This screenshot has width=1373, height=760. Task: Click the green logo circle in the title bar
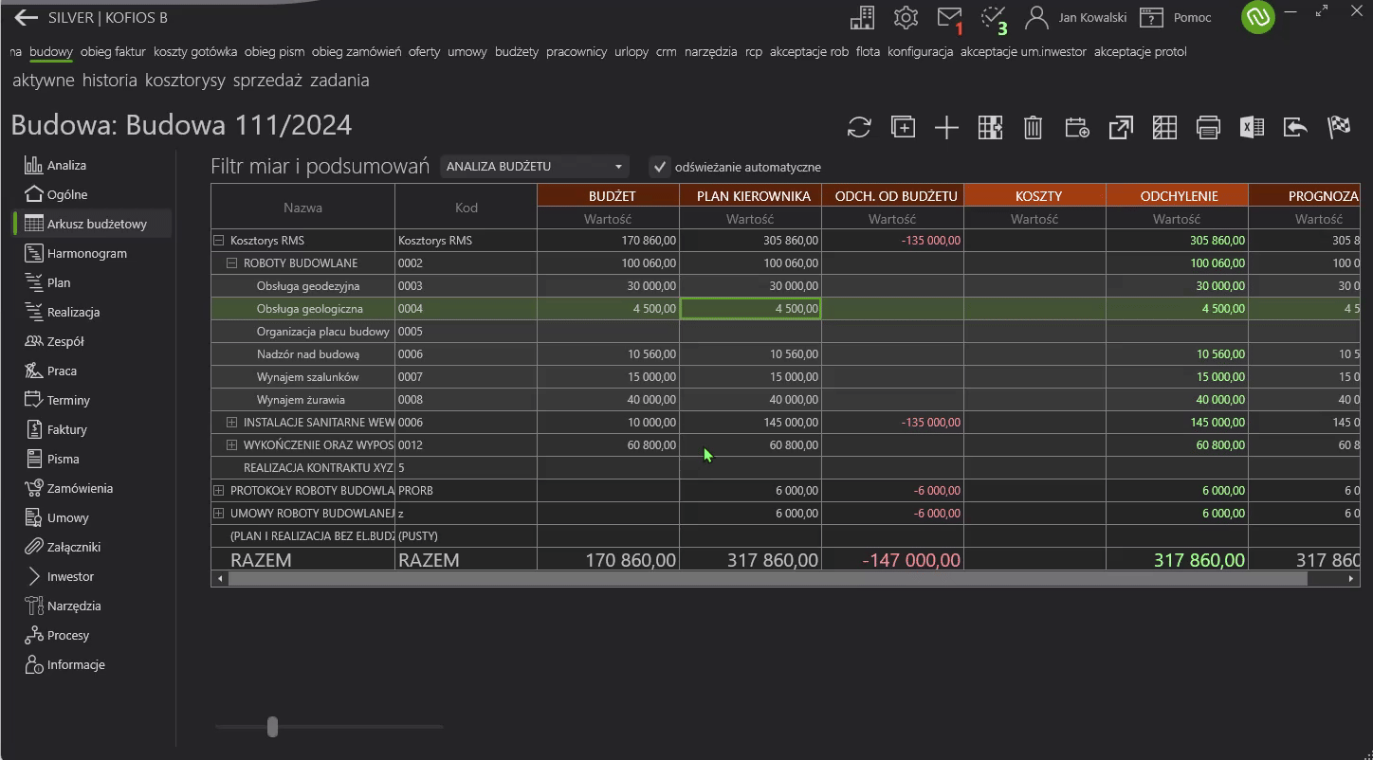click(1258, 17)
